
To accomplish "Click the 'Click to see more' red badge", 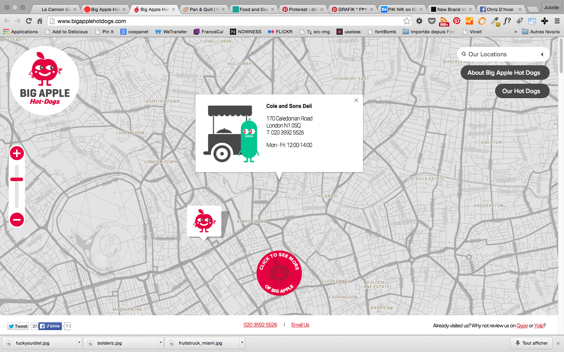I will point(279,273).
